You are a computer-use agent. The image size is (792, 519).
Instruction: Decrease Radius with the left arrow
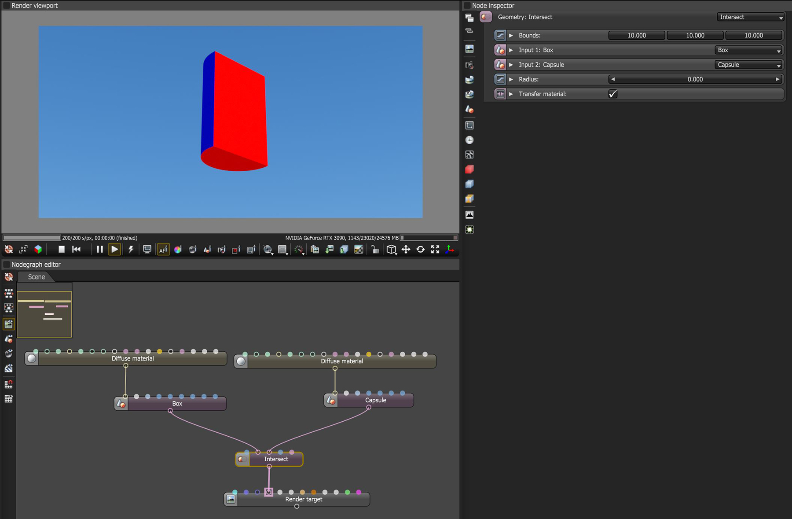click(x=612, y=79)
